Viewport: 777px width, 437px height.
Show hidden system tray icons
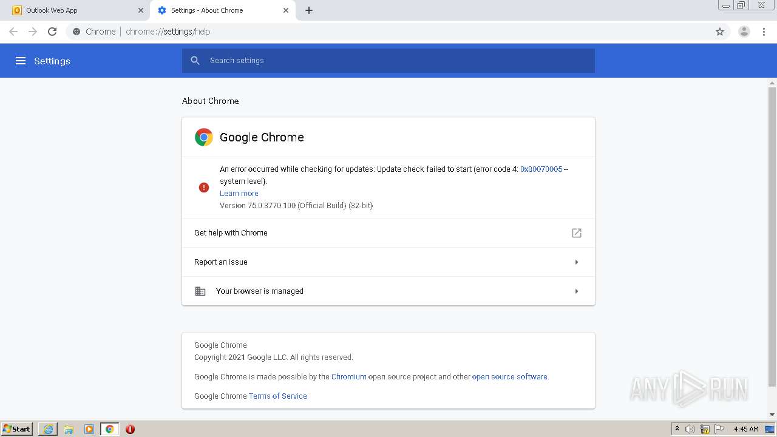point(677,429)
